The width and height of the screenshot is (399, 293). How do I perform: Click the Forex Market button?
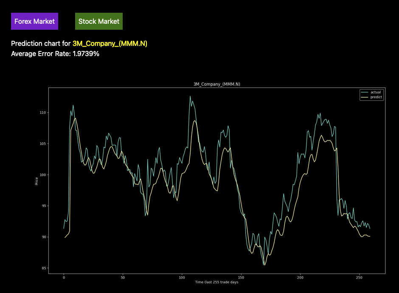click(x=34, y=21)
